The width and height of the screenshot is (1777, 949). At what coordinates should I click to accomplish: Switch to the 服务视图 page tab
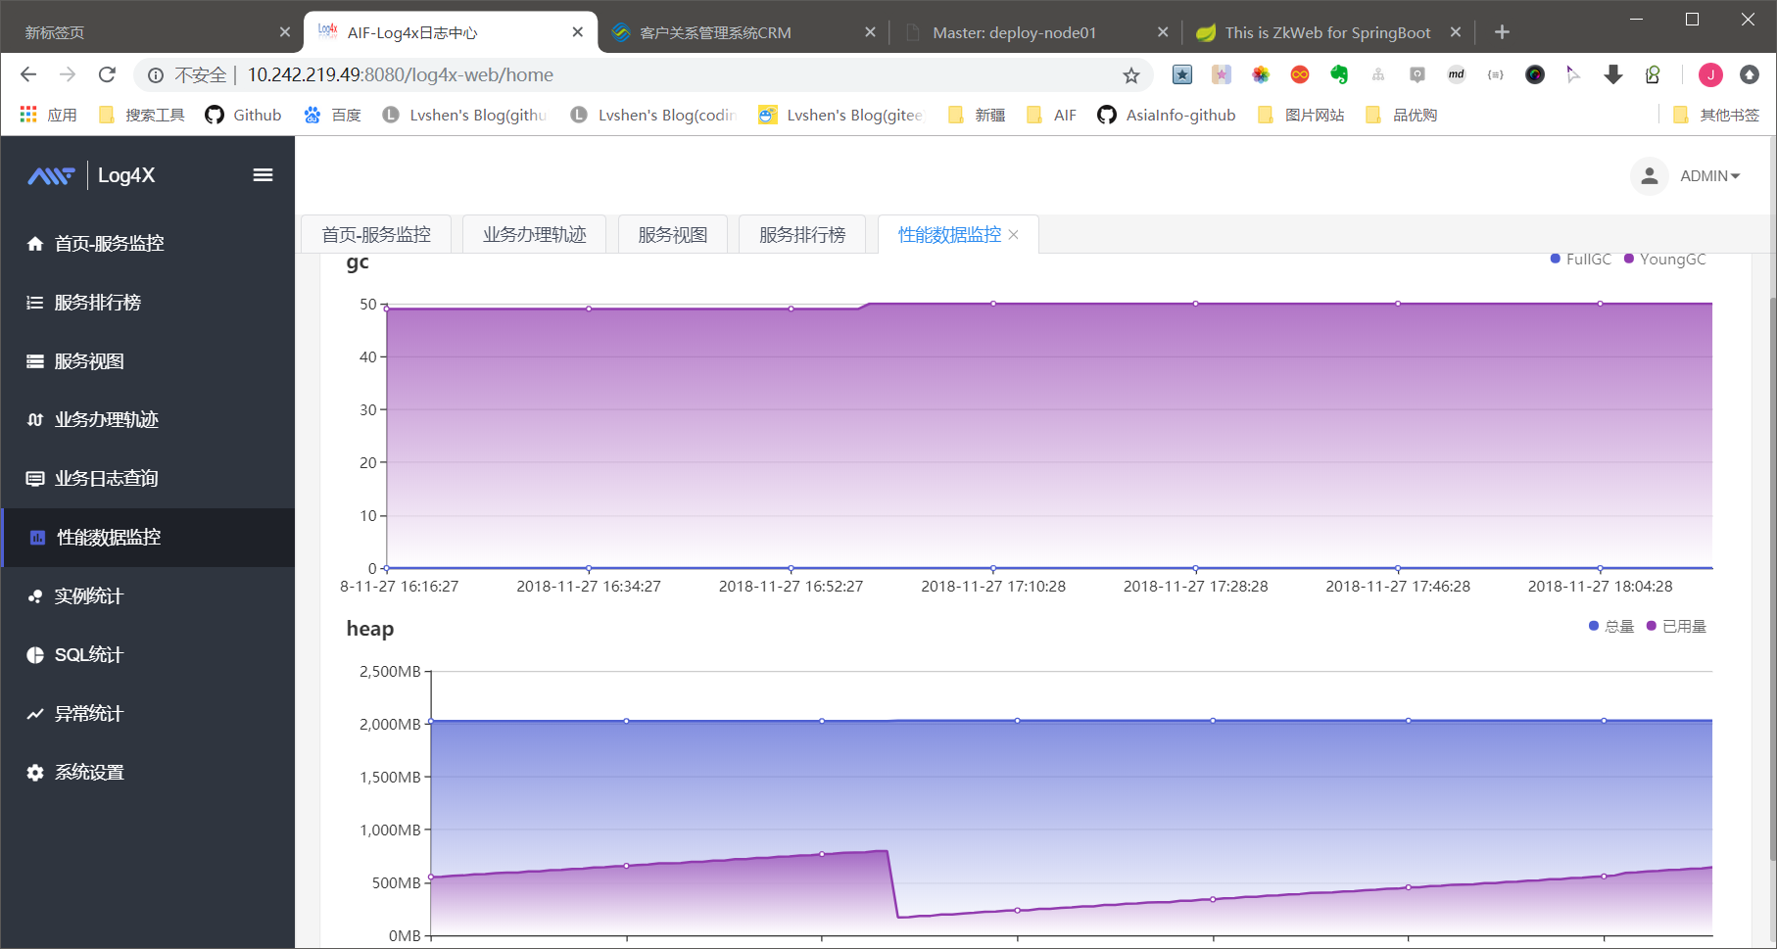coord(672,235)
